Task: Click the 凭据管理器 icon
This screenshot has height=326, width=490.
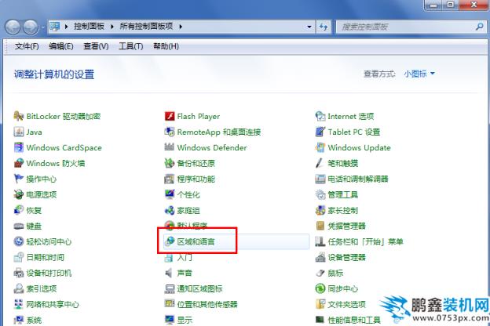Action: coord(320,226)
